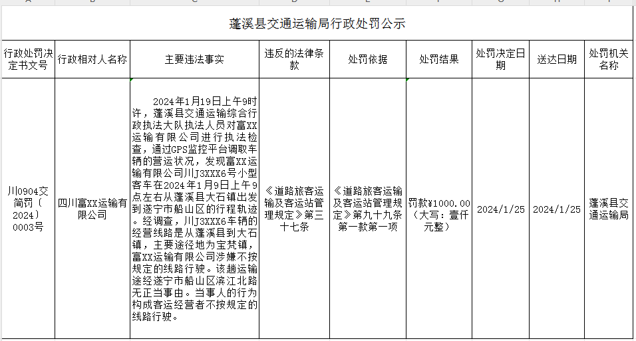This screenshot has width=636, height=341.
Task: Click the fine amount cell 罚款¥1000.00
Action: pos(438,209)
